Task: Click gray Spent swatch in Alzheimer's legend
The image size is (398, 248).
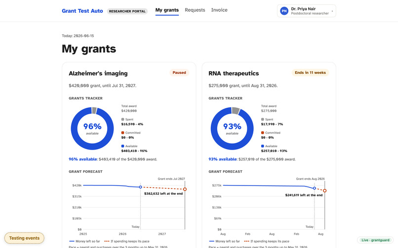Action: click(122, 119)
